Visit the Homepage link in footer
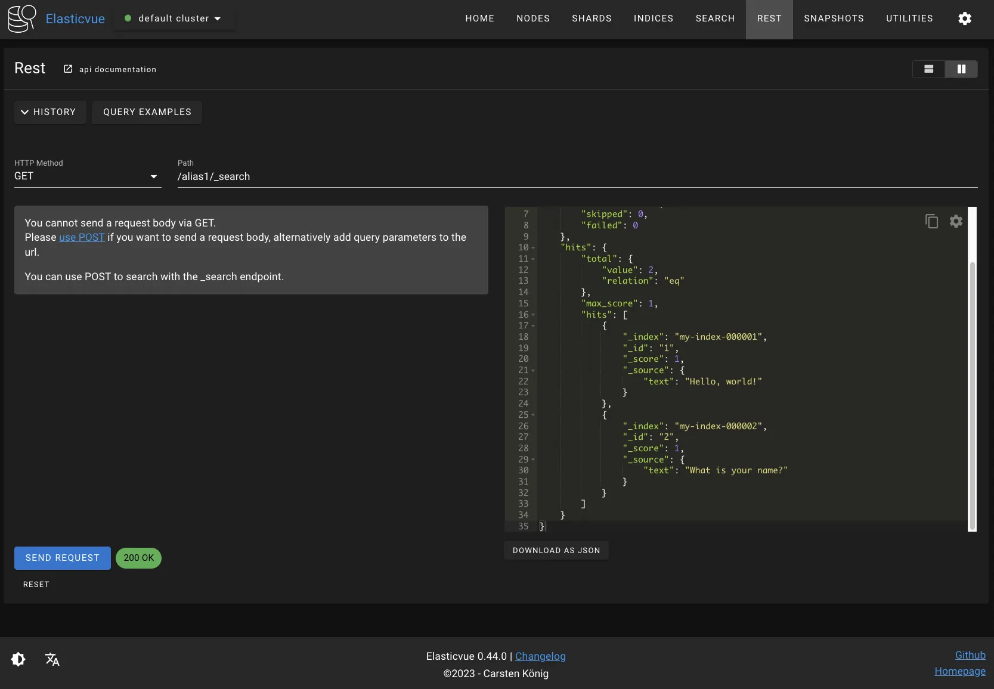The height and width of the screenshot is (689, 994). [x=960, y=671]
